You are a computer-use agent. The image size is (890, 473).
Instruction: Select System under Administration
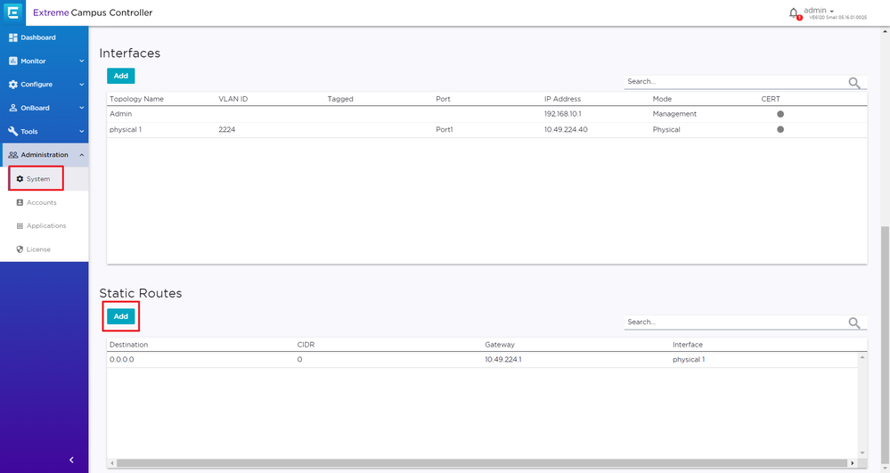37,179
